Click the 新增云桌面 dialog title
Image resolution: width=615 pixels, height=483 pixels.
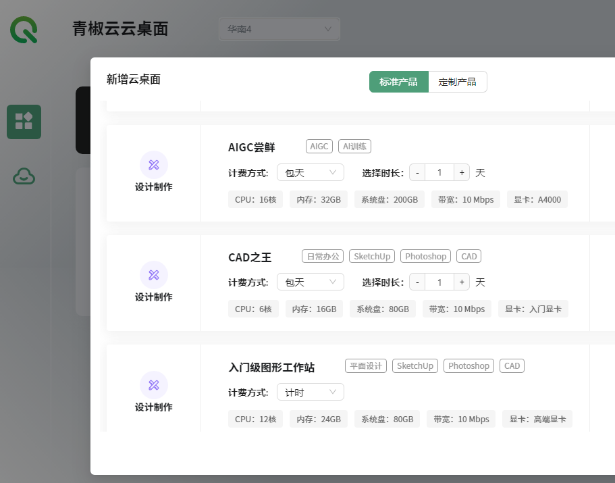pos(134,80)
